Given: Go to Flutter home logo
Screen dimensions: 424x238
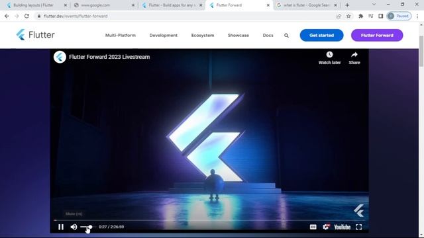Looking at the screenshot, I should 35,35.
